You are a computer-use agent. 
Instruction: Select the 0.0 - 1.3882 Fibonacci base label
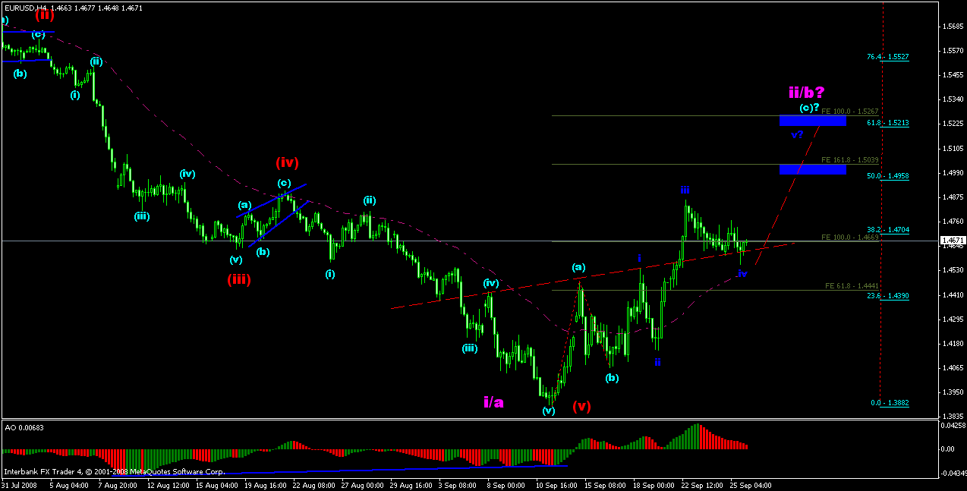tap(889, 403)
